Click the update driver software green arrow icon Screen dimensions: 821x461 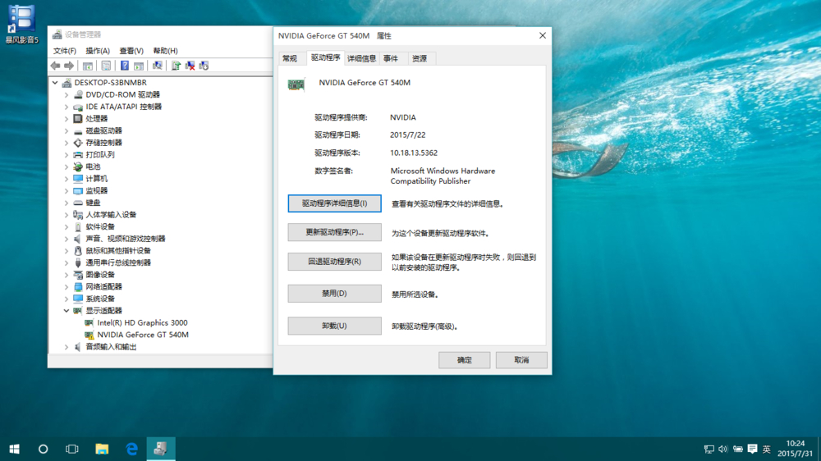(176, 66)
